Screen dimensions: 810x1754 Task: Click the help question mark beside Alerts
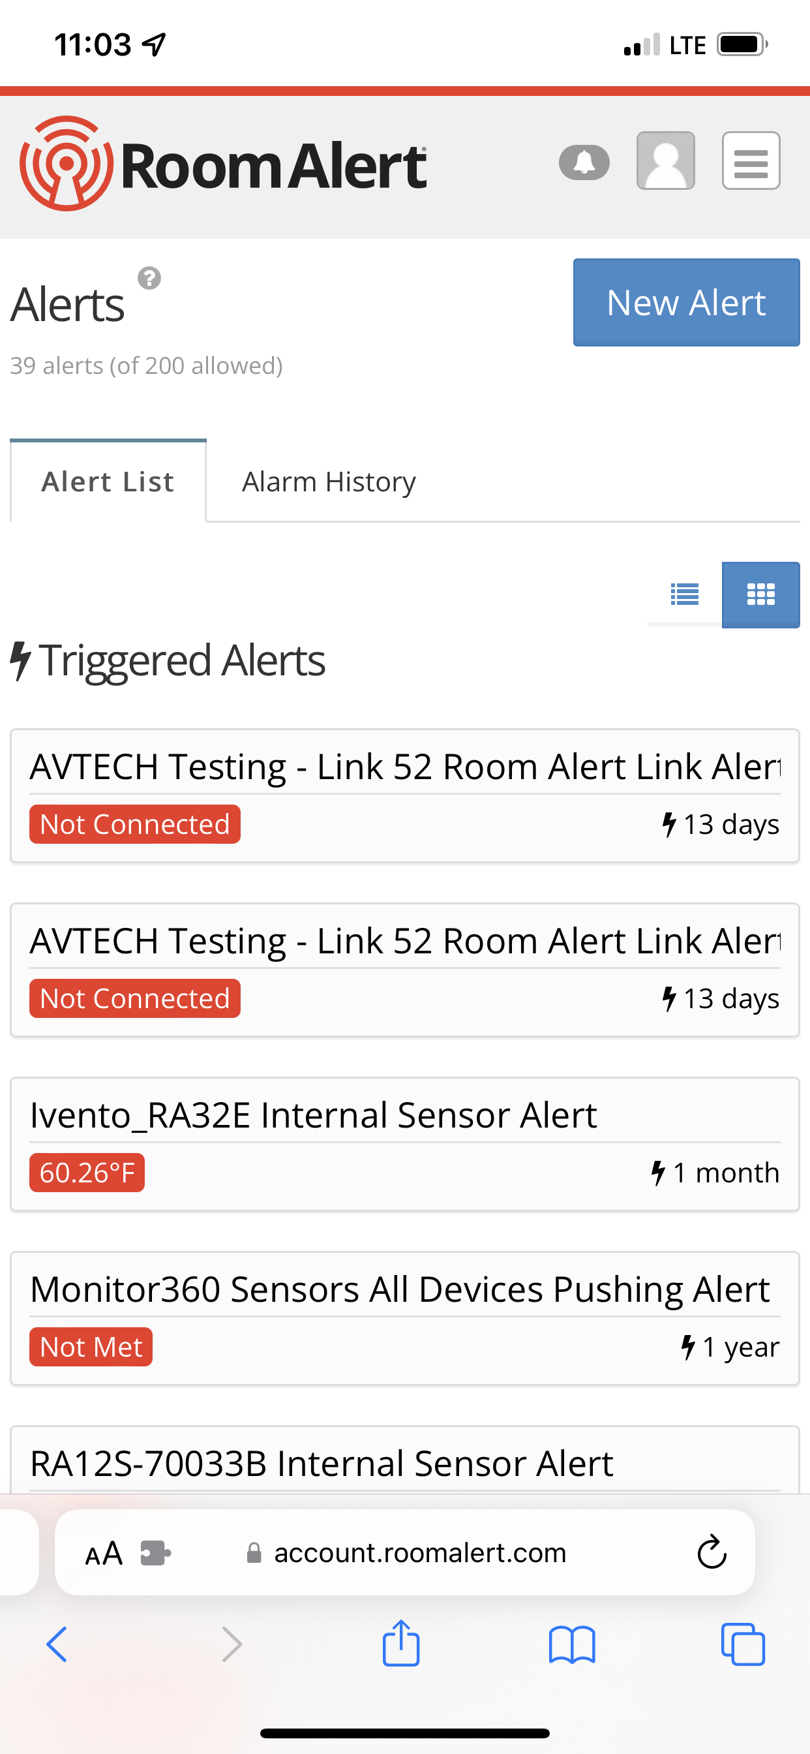149,279
